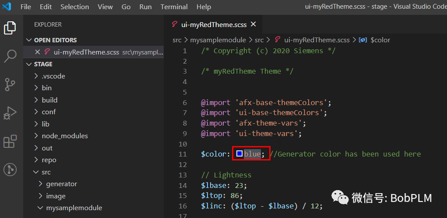Click the Copyright comment on line 1
The image size is (447, 218).
[x=268, y=51]
